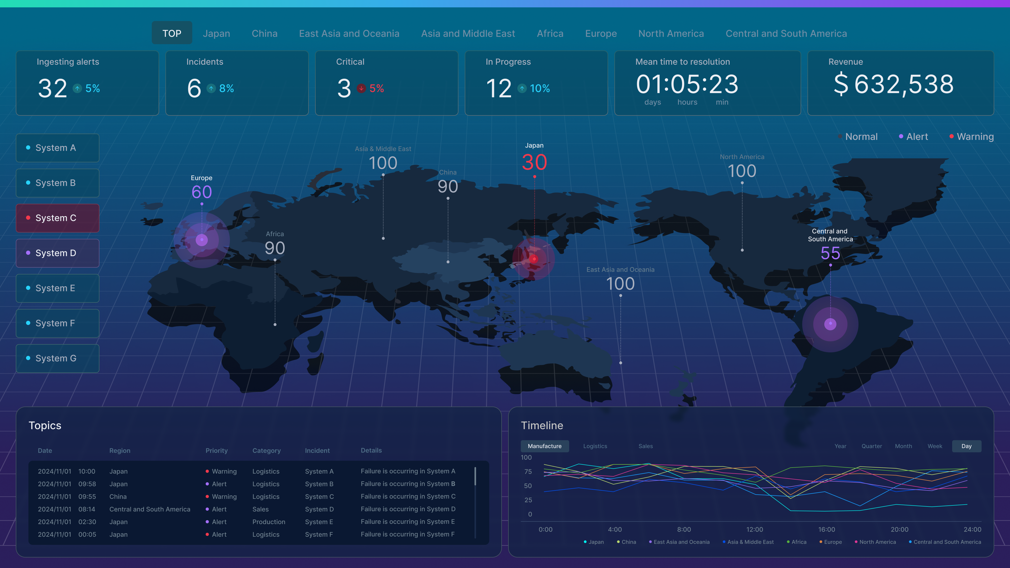1010x568 pixels.
Task: Sort Topics by Priority column header
Action: point(216,451)
